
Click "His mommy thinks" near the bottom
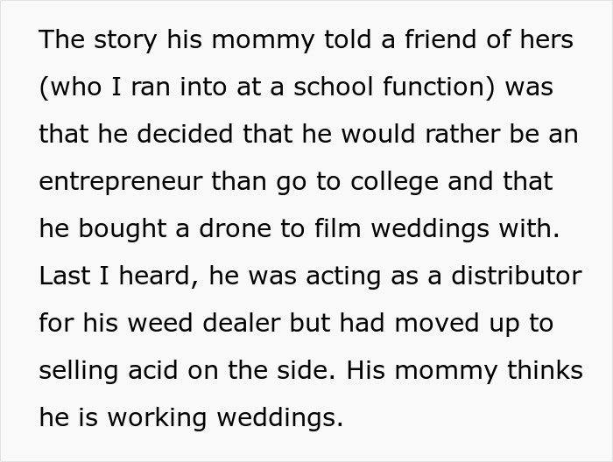[464, 371]
